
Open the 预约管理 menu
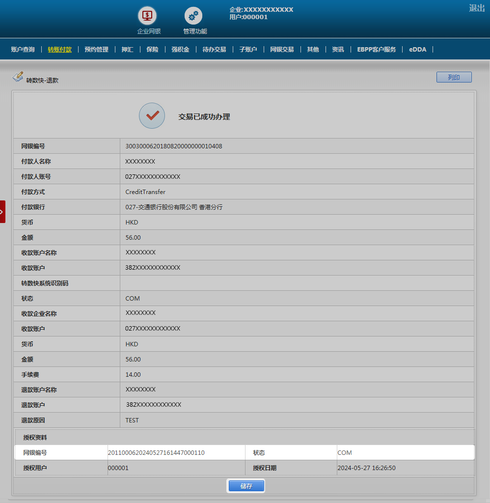96,50
